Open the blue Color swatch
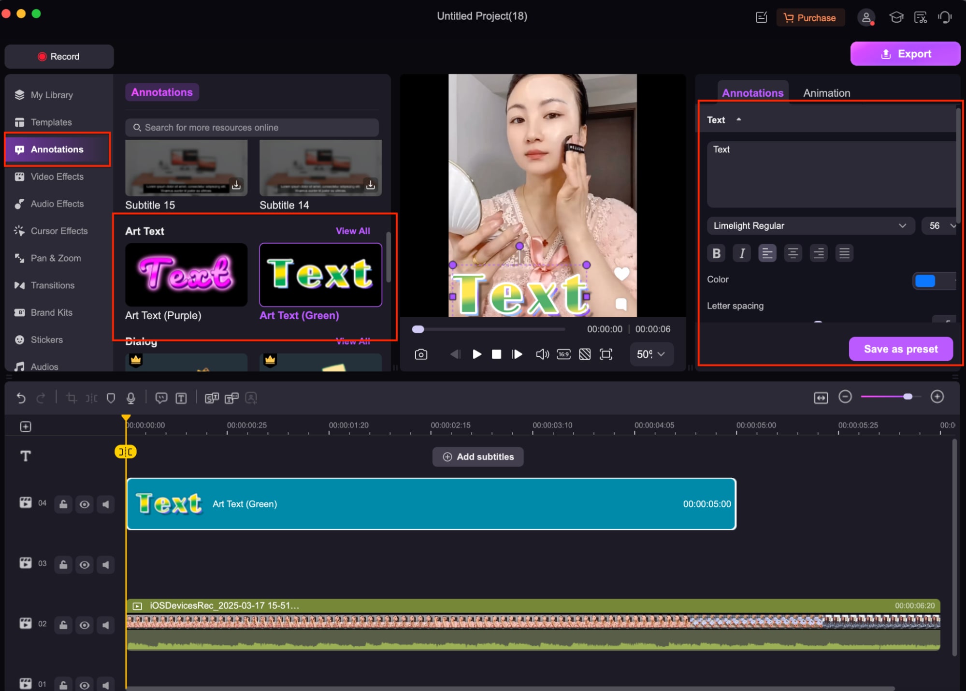 925,280
